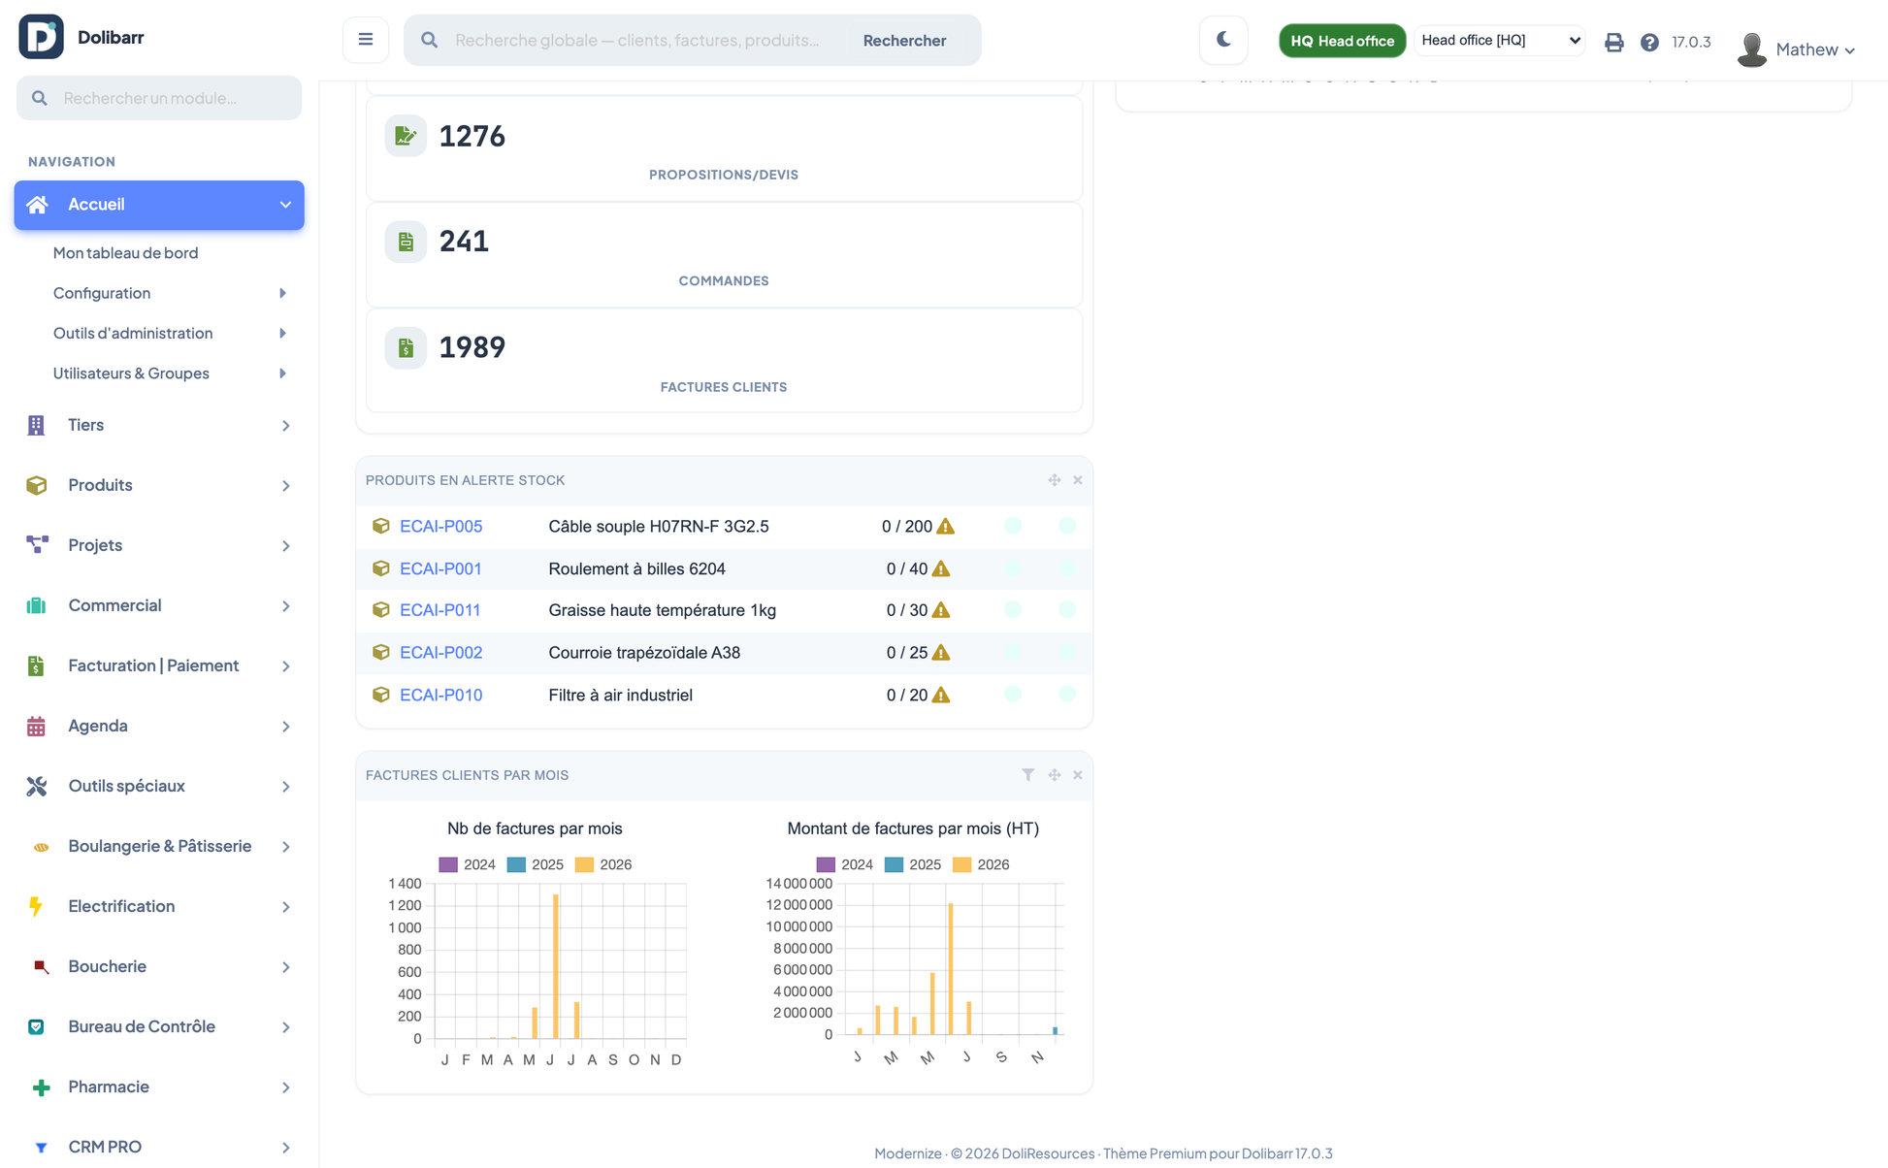Click the first status dot on ECAI-P005 row
Screen dimensions: 1888x1168
click(1013, 526)
